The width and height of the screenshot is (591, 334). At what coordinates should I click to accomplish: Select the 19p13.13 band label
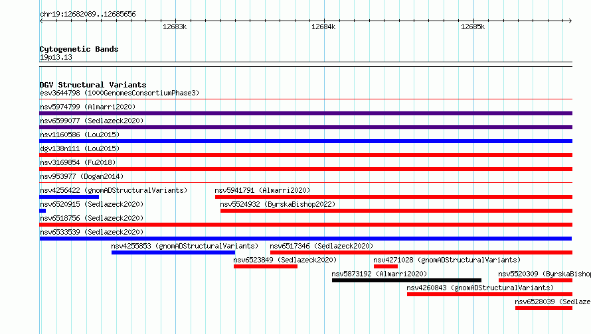coord(56,57)
